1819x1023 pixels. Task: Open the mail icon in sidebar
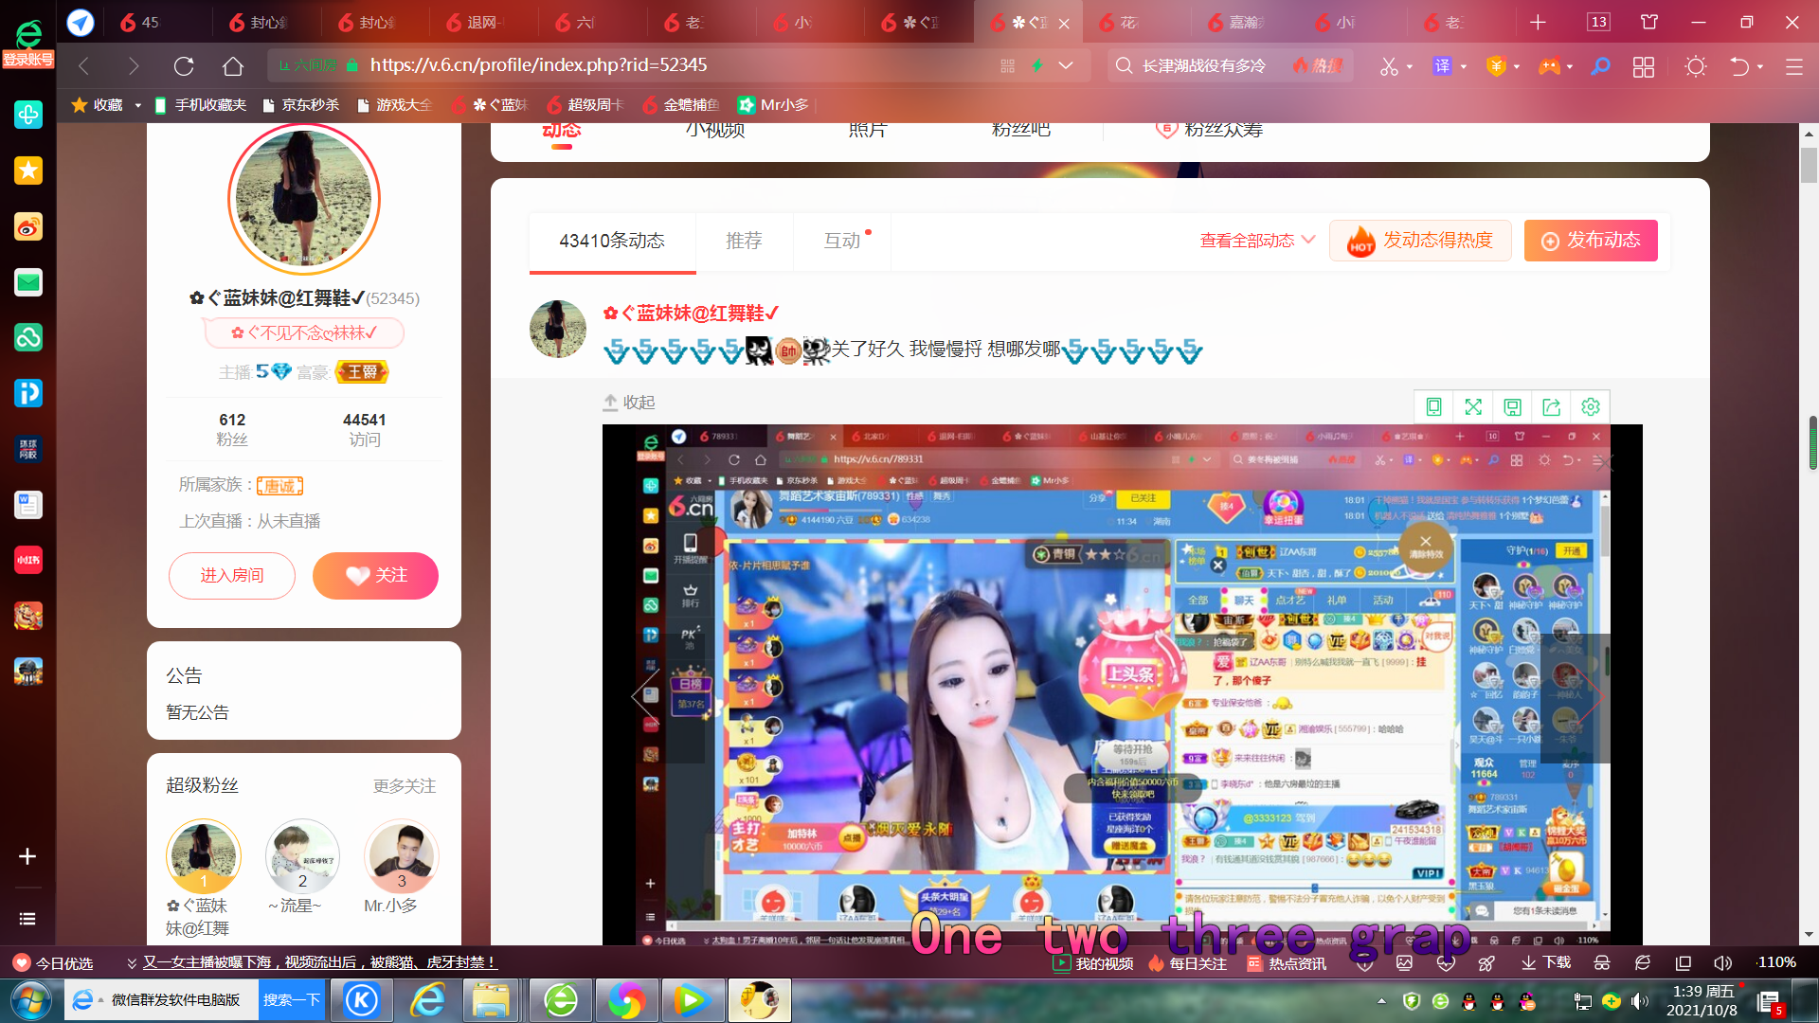(x=28, y=282)
